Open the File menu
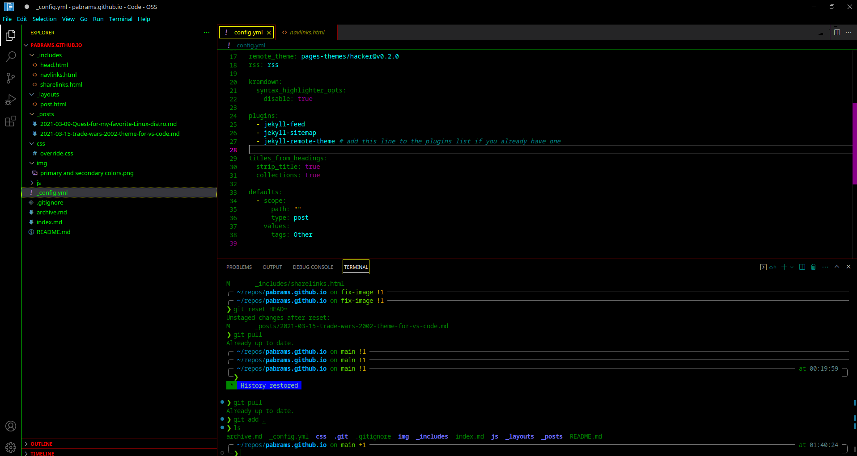The image size is (857, 456). click(7, 19)
